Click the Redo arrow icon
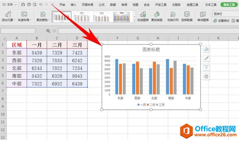 (x=47, y=5)
